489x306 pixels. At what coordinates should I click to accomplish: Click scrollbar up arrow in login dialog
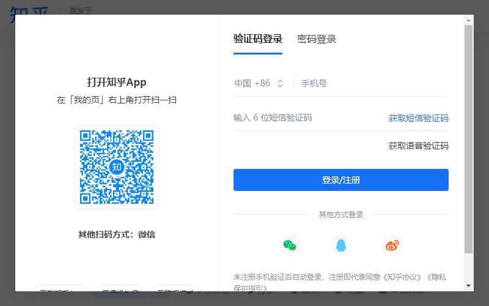pos(468,20)
